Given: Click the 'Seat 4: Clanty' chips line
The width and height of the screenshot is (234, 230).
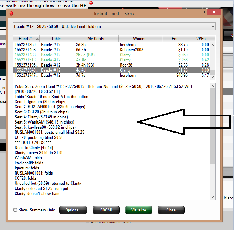Looking at the screenshot, I should click(x=41, y=117).
